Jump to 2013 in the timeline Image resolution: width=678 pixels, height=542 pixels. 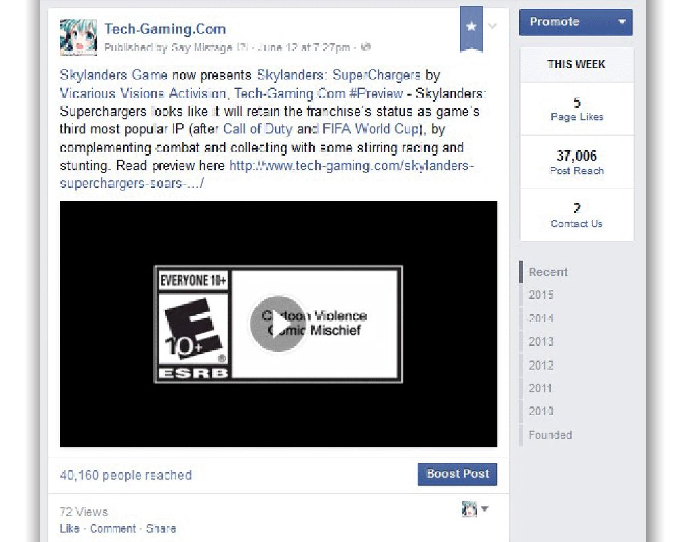540,342
